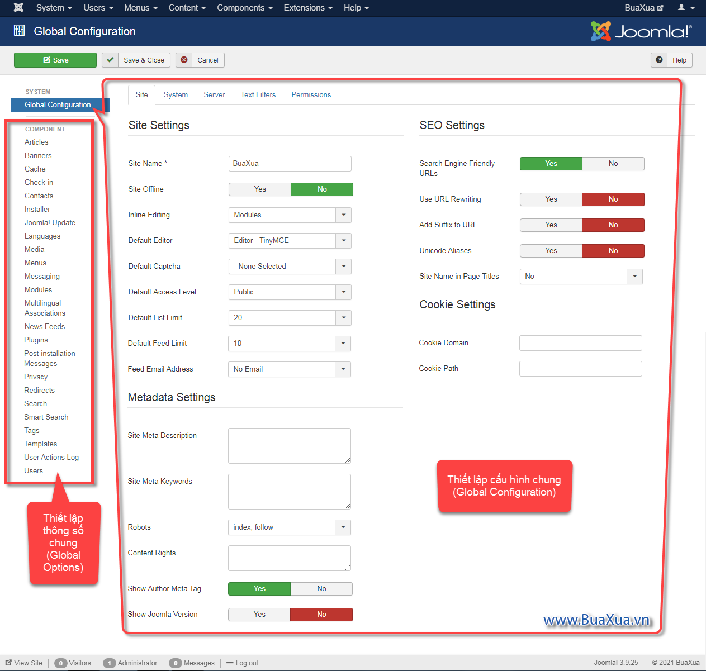Open Joomla! Update options in sidebar
Screen dimensions: 706x671
point(50,223)
